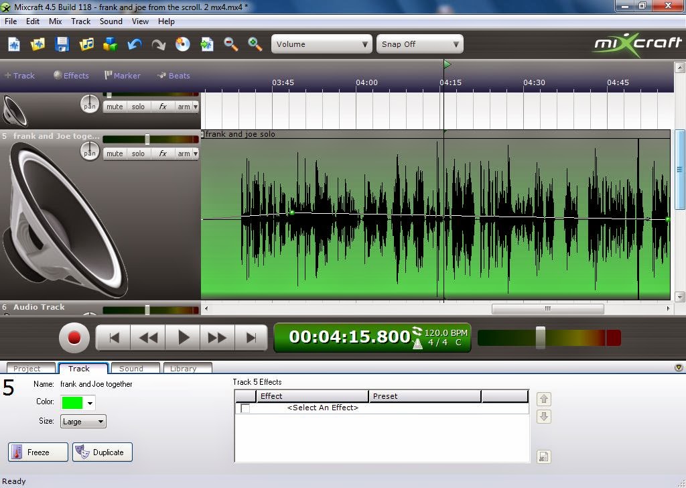Mute the track above track 5
Viewport: 686px width, 488px height.
[x=115, y=107]
